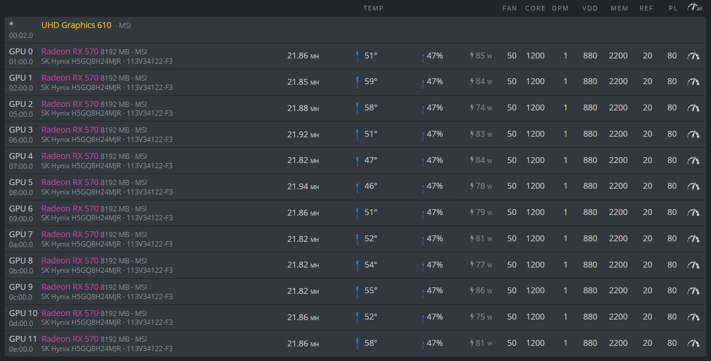Viewport: 711px width, 361px height.
Task: Open overclock gauge for GPU 6
Action: point(693,213)
